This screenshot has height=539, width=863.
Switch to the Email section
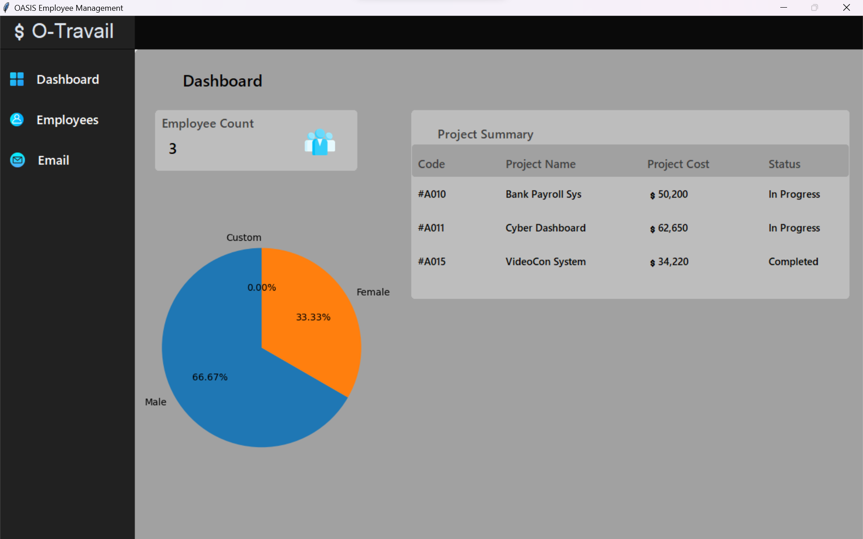pyautogui.click(x=53, y=160)
